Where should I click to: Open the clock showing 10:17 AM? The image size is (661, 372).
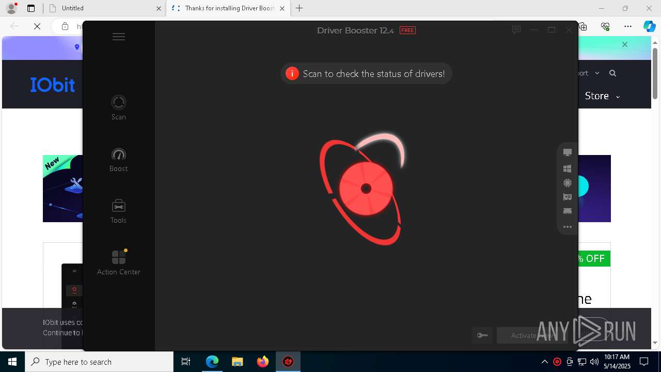pos(617,362)
